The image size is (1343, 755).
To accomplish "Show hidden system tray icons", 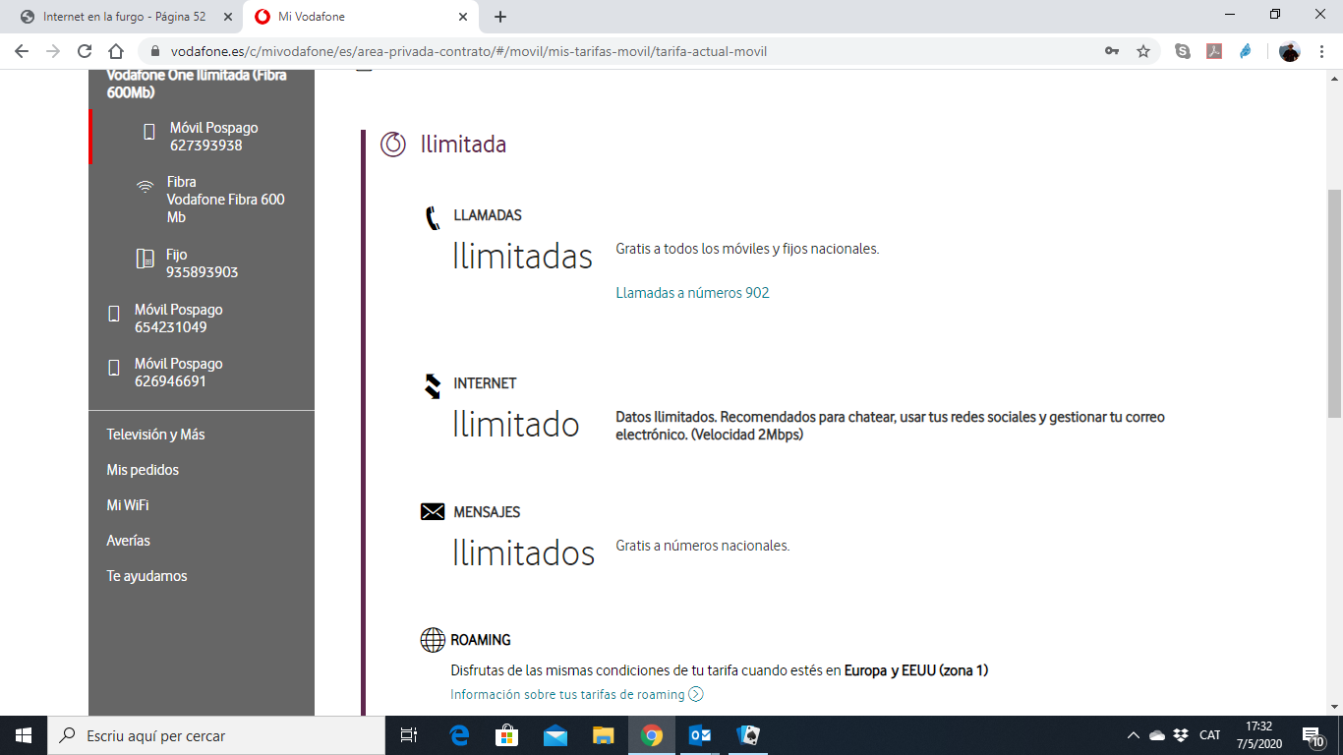I will point(1133,735).
